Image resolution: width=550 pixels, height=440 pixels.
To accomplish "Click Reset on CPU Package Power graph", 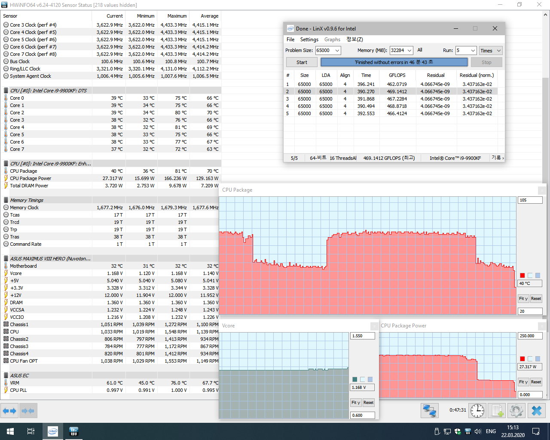I will pos(536,382).
